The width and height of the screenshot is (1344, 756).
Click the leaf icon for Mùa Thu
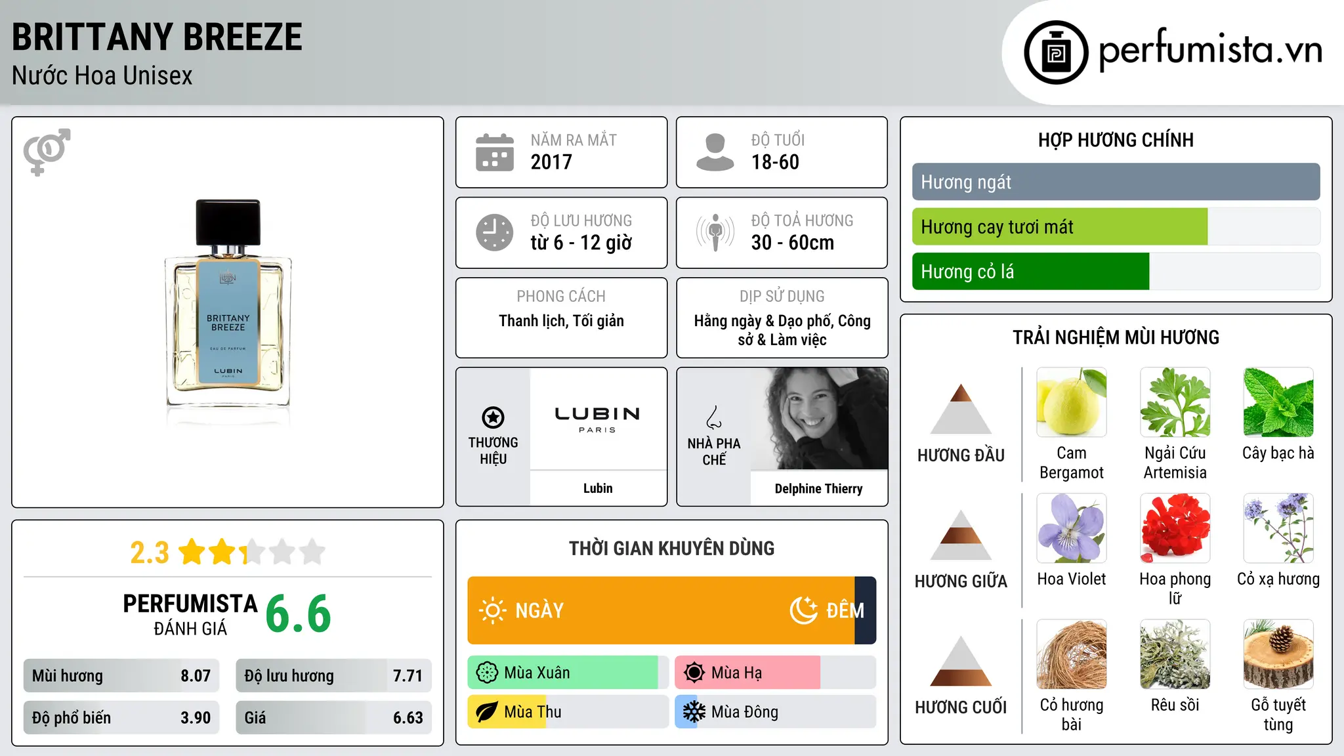pyautogui.click(x=487, y=712)
